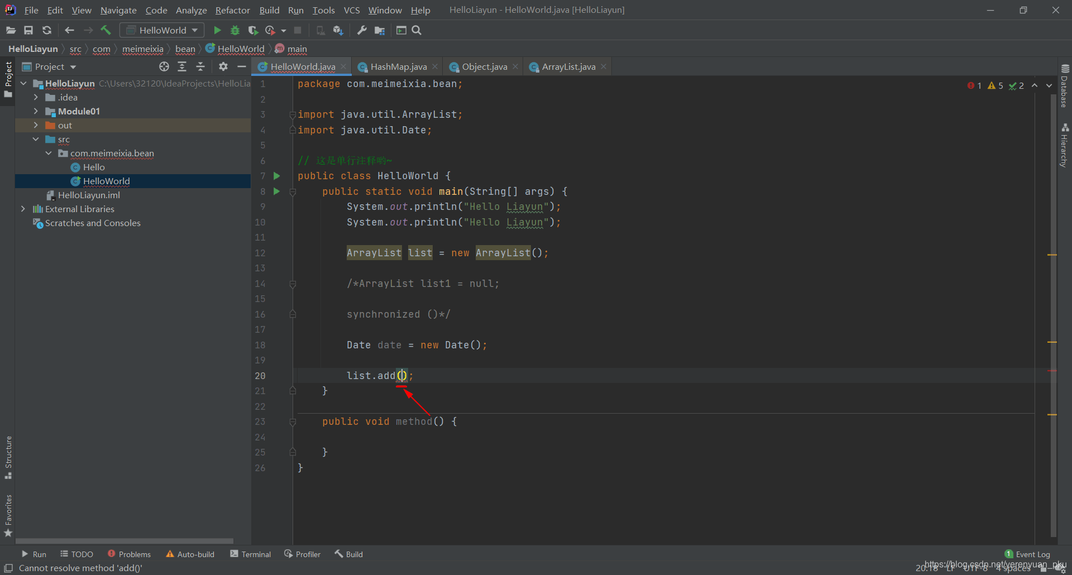Open the HelloWorld run configuration dropdown

coord(162,30)
